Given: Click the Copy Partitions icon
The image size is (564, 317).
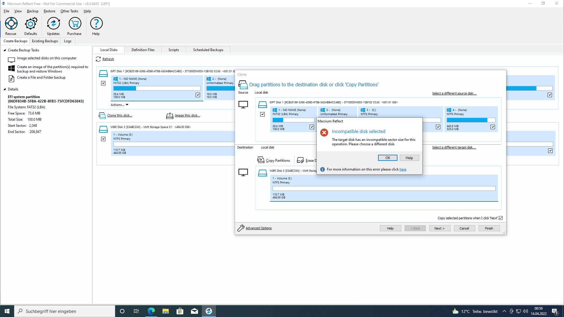Looking at the screenshot, I should [x=261, y=160].
